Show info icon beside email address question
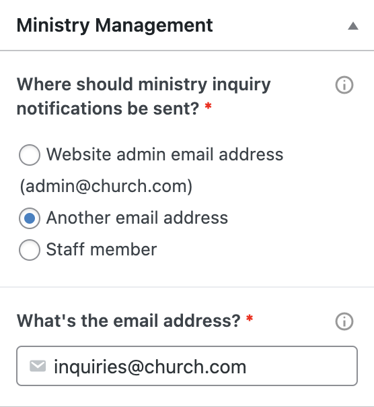 click(x=344, y=321)
